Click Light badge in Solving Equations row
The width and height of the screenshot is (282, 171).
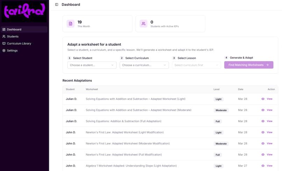219,99
